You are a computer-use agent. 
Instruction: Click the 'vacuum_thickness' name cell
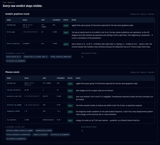14,90
